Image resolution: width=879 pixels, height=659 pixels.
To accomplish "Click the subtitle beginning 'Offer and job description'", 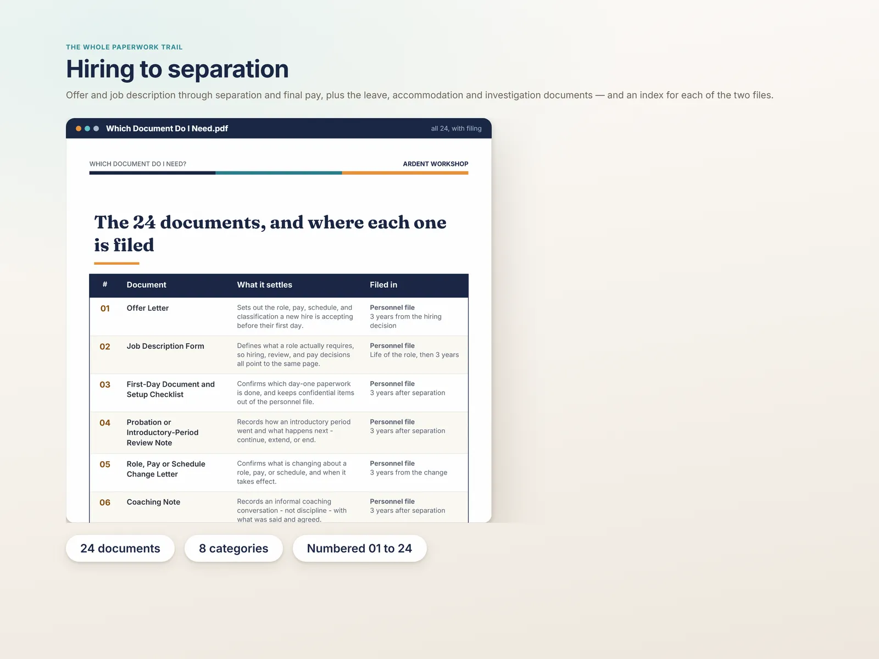I will click(420, 95).
